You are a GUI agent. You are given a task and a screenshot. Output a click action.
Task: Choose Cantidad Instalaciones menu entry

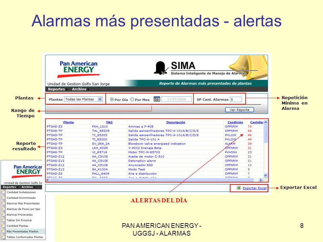[x=21, y=192]
